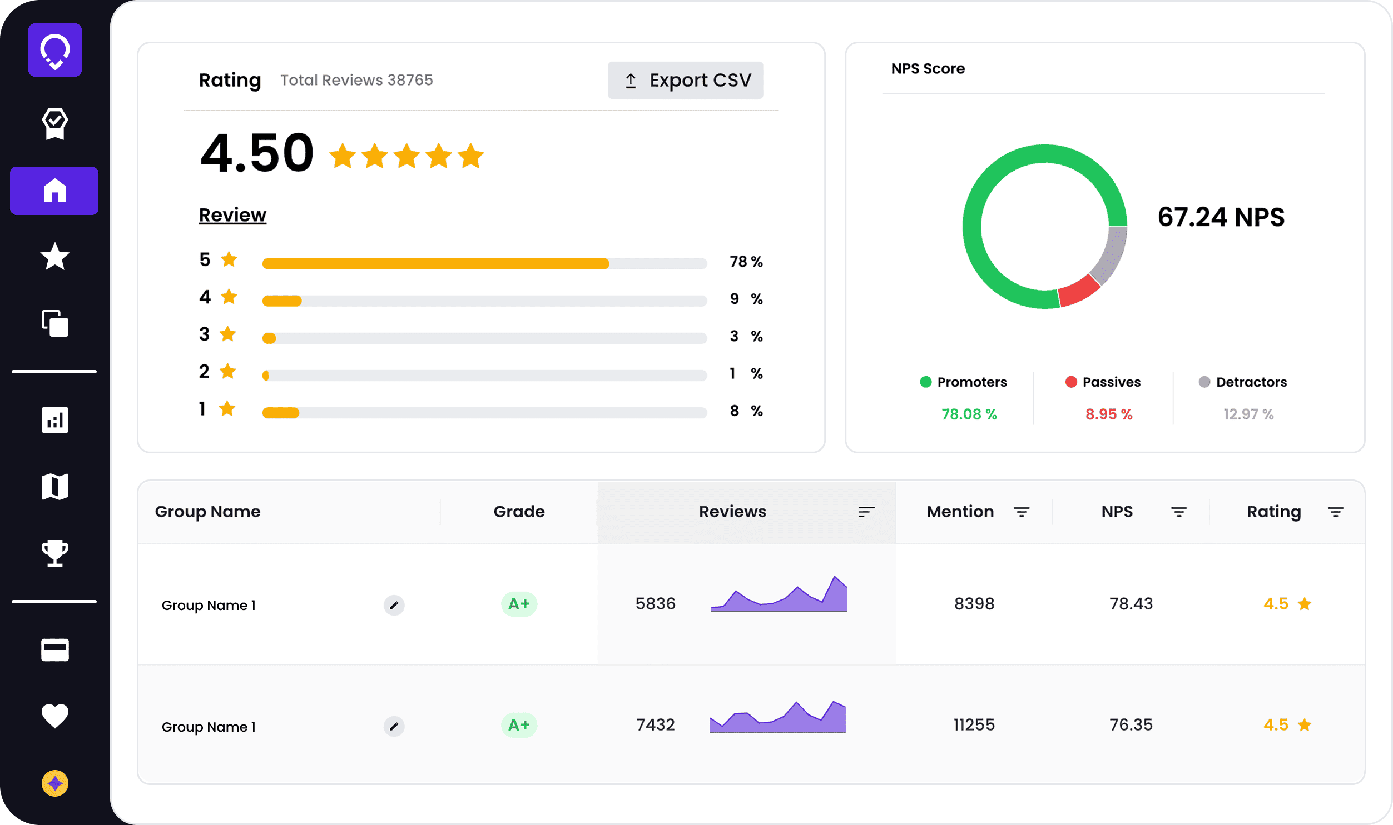The image size is (1393, 825).
Task: Open the credit card billing icon
Action: click(x=54, y=649)
